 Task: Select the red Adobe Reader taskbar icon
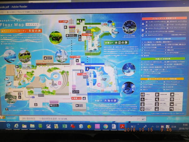tap(122, 126)
